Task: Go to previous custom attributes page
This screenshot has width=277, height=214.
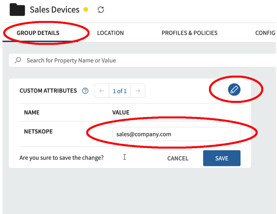Action: click(102, 91)
